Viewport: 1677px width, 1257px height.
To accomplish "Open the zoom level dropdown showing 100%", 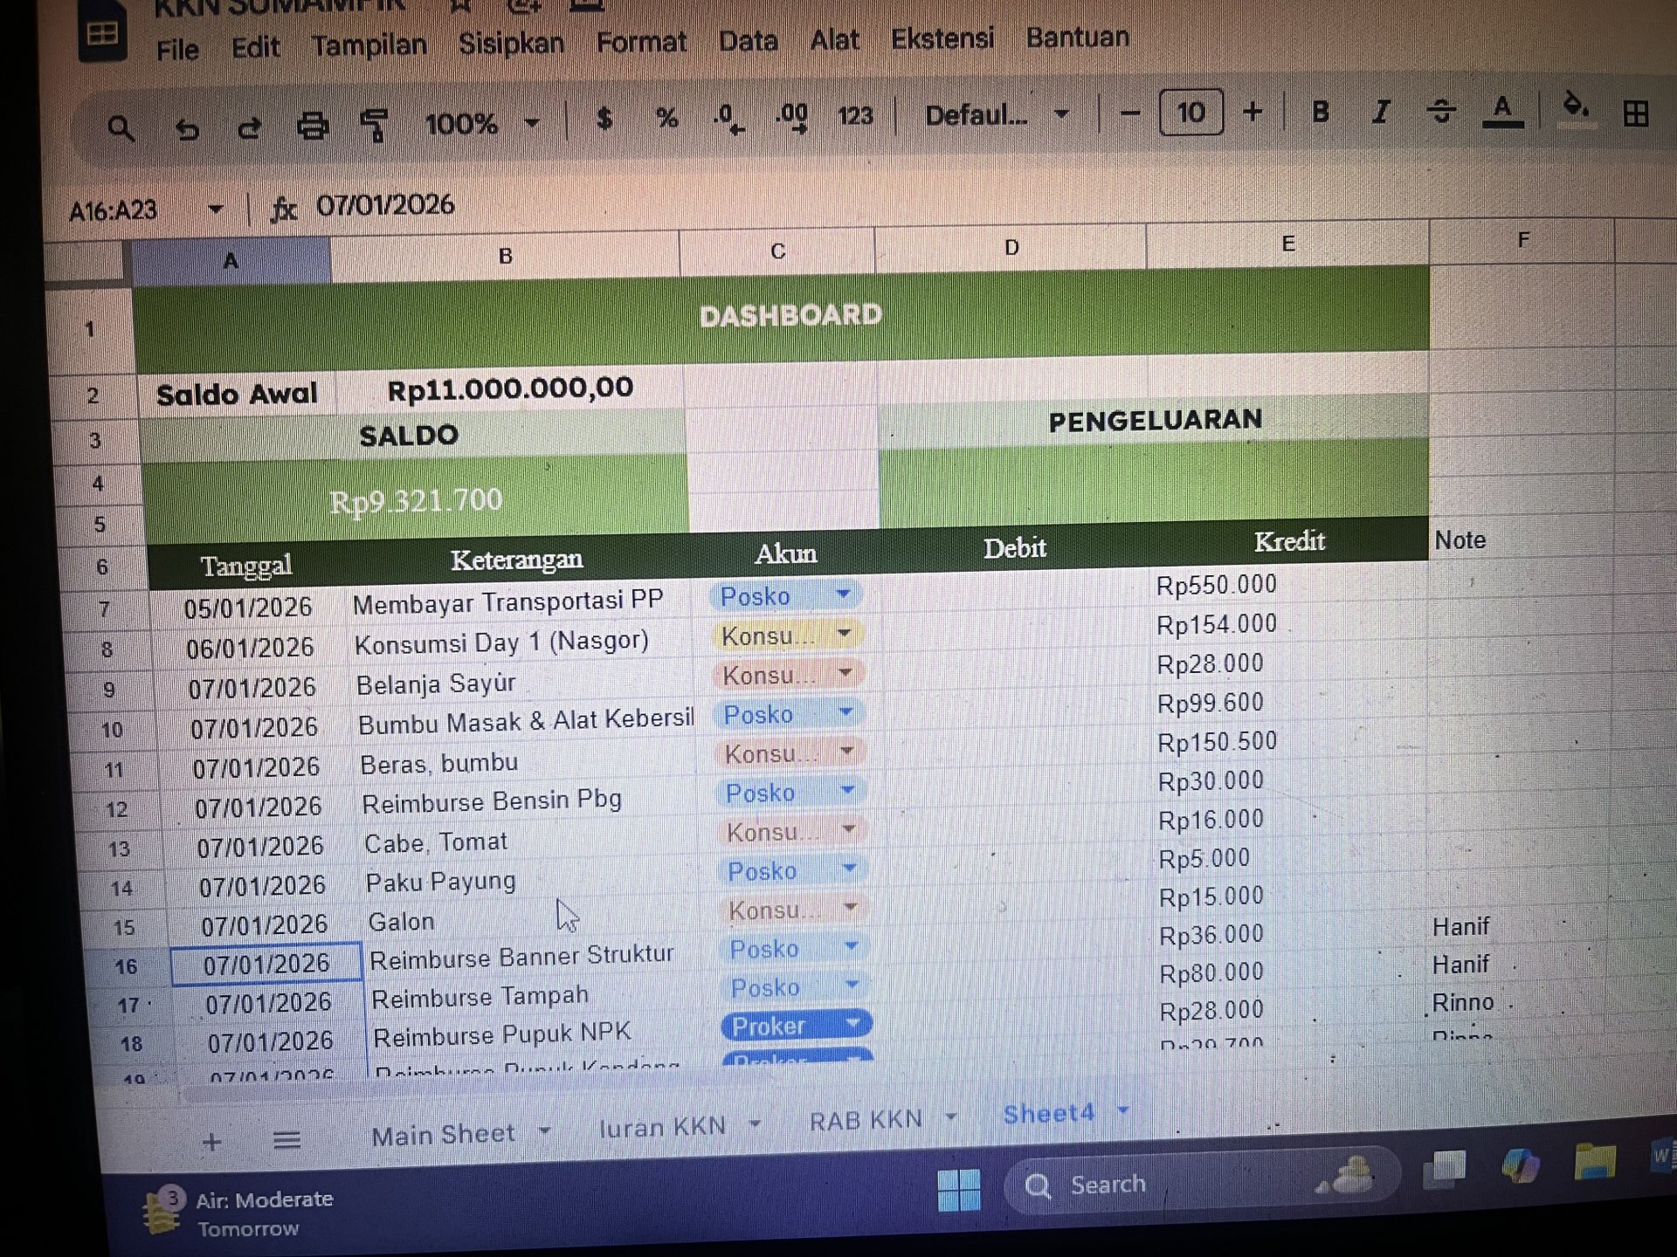I will [532, 124].
